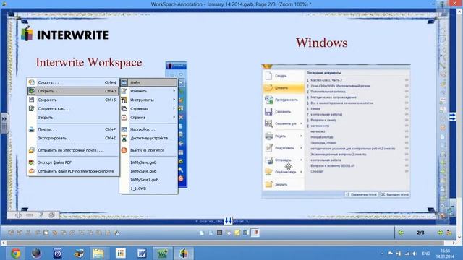Screen dimensions: 463x260
Task: Click the taskbar clock showing 14.01.2014
Action: point(446,253)
